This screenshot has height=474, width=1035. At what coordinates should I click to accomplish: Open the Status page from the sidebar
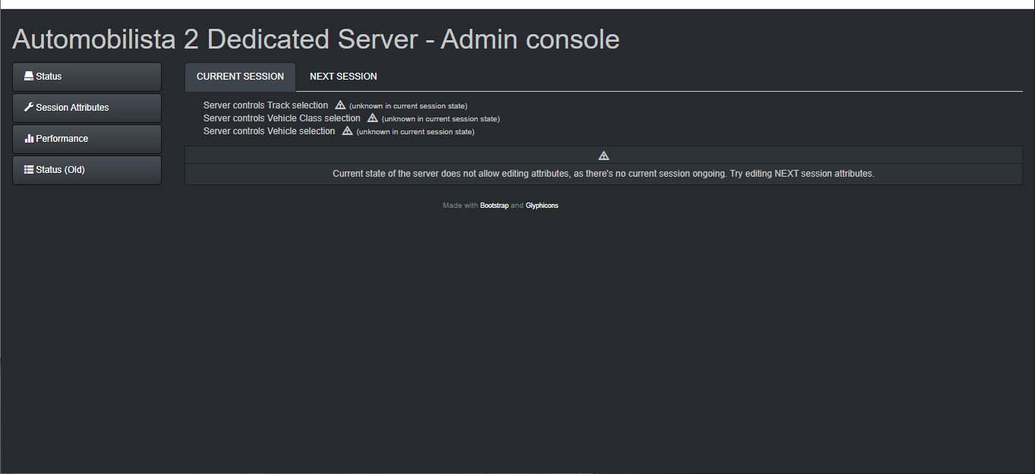pos(87,77)
